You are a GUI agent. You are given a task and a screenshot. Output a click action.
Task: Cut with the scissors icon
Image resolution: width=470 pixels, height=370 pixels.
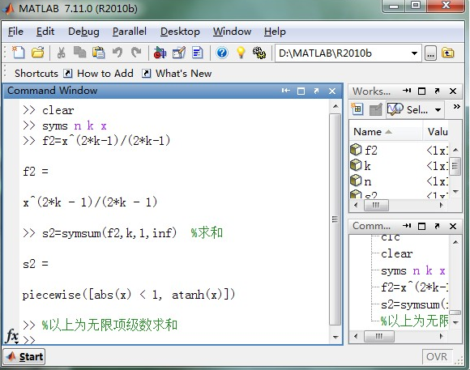pyautogui.click(x=61, y=53)
